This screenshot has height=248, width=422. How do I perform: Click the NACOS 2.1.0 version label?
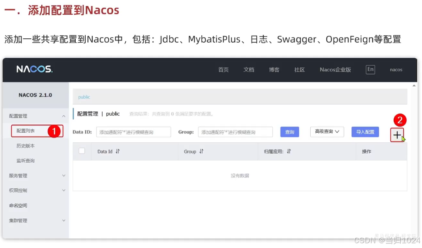(x=35, y=95)
